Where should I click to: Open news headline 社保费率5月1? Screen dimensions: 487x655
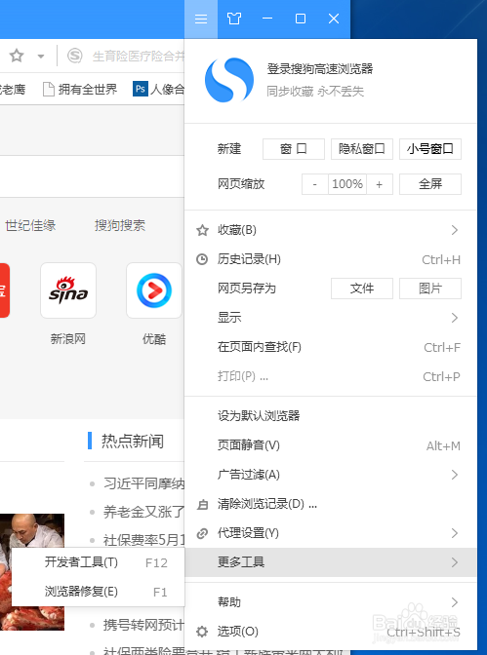coord(143,540)
